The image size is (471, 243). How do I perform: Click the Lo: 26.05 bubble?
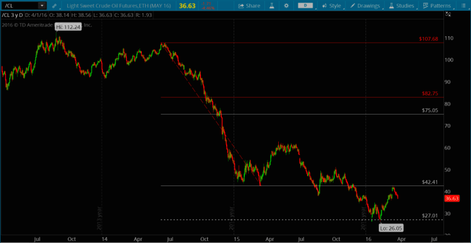tap(391, 228)
